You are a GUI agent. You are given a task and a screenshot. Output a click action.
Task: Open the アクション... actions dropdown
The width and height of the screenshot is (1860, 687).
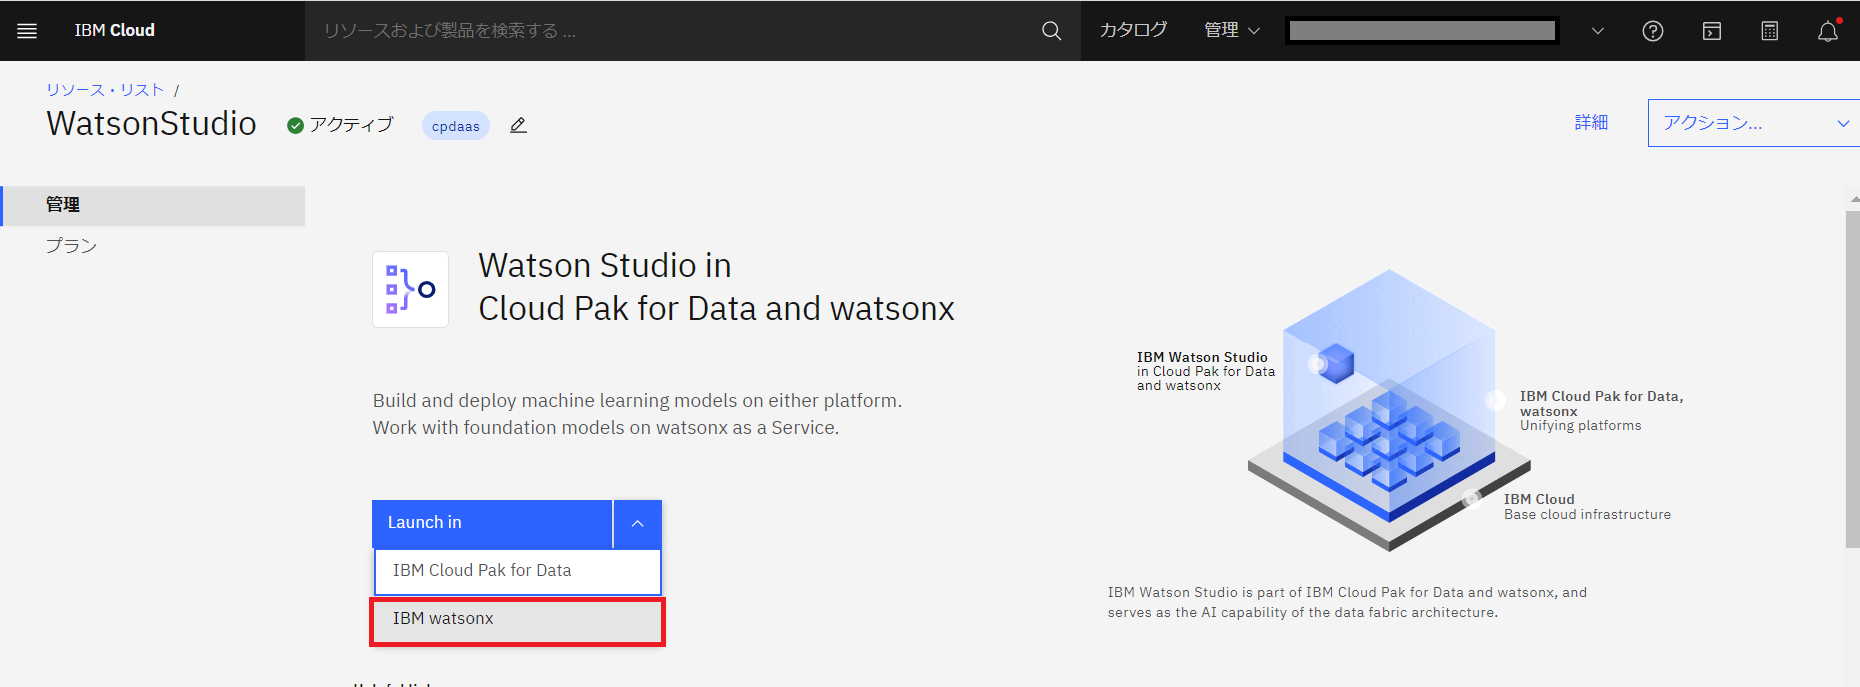[x=1753, y=123]
